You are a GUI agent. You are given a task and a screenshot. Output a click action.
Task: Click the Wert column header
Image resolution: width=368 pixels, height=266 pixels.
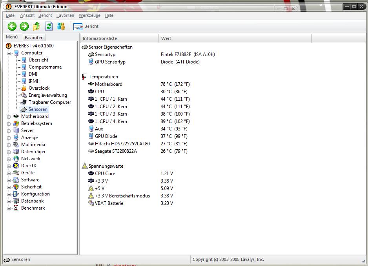tap(235, 38)
